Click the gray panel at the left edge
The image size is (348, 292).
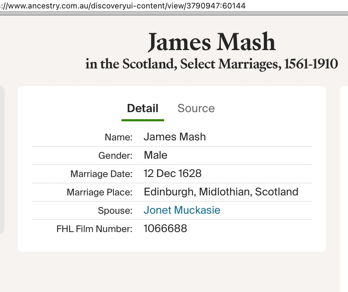coord(2,159)
